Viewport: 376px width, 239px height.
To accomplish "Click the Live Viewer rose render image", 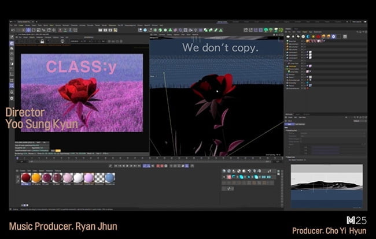I will [x=82, y=93].
